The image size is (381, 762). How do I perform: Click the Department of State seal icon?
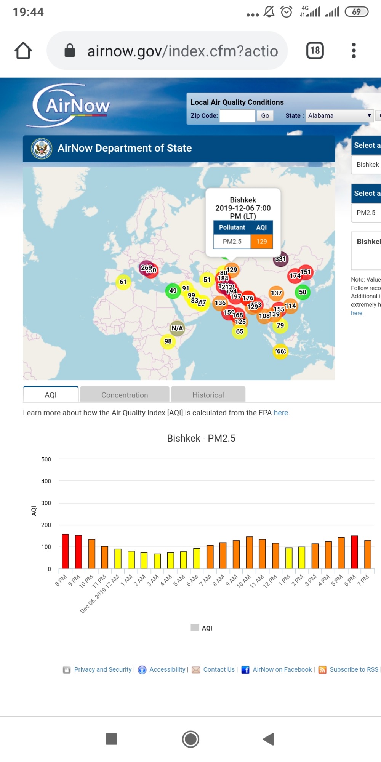click(x=42, y=149)
